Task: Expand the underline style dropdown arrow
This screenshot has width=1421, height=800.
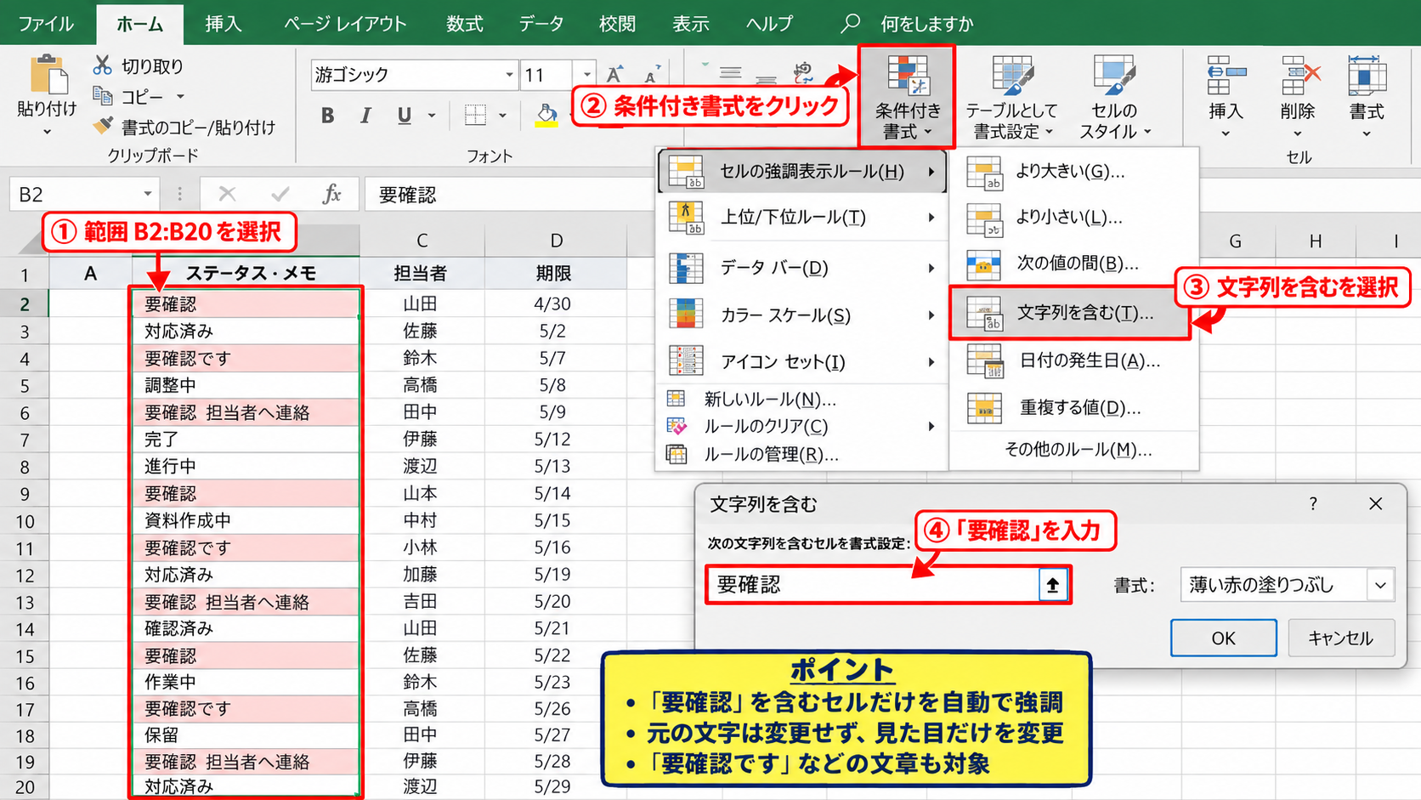Action: (x=432, y=116)
